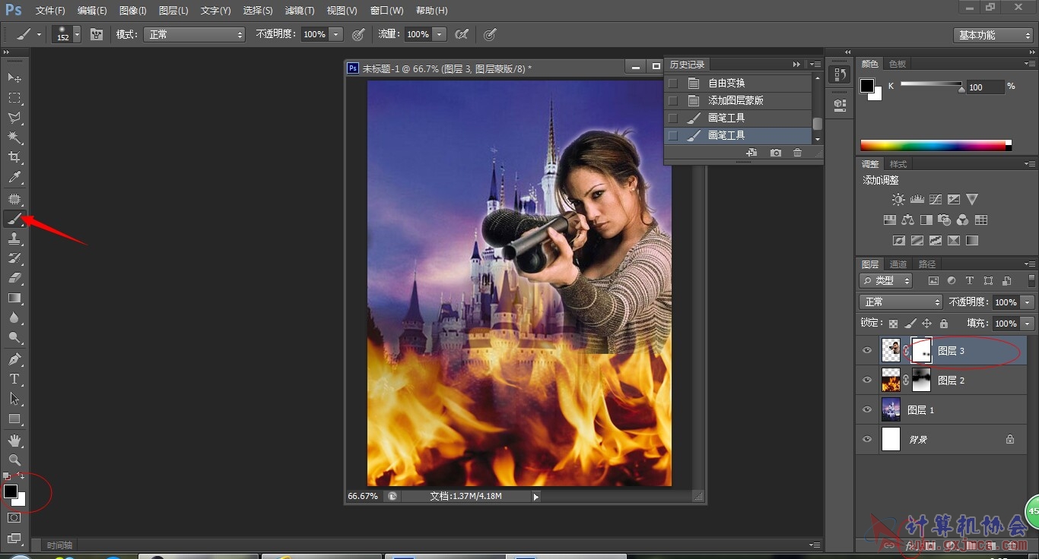This screenshot has height=559, width=1039.
Task: Hide 背景 layer visibility
Action: tap(867, 440)
